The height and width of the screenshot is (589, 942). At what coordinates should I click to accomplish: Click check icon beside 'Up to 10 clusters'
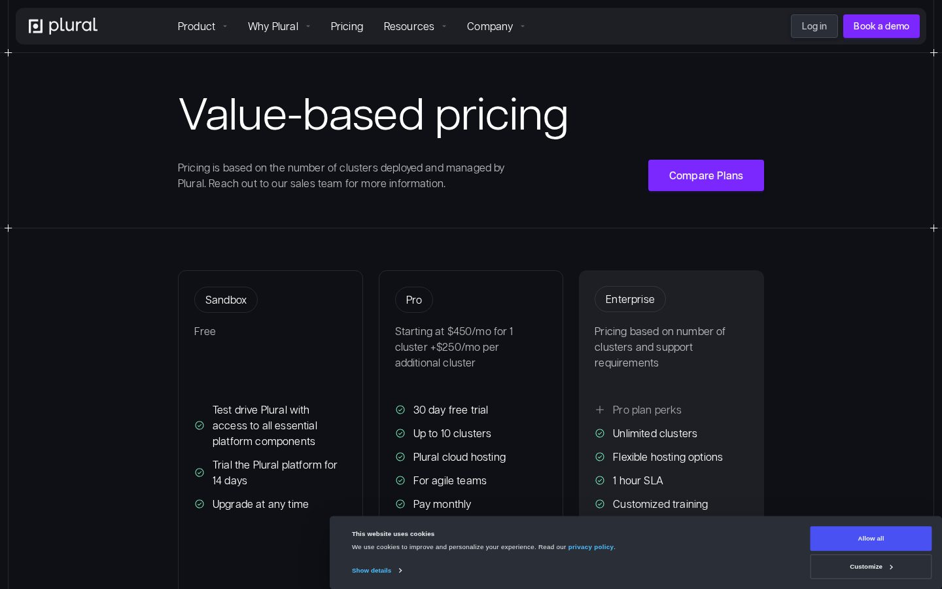[x=400, y=433]
